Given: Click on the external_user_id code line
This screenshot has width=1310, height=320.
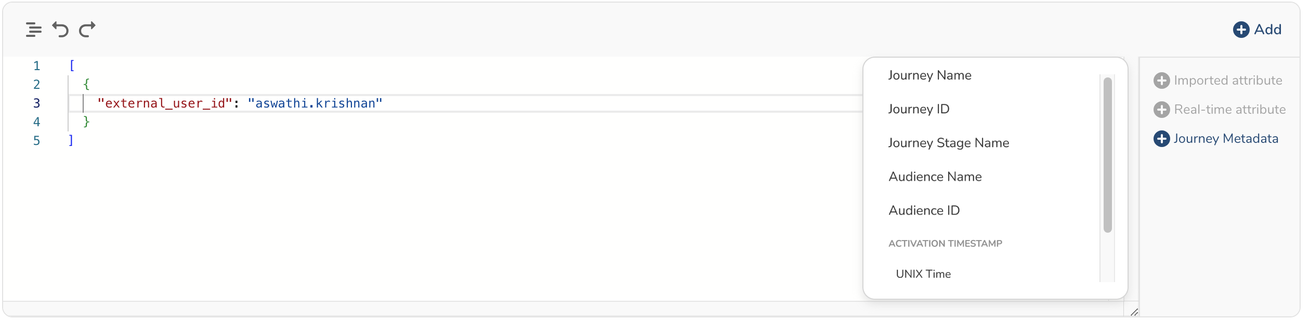Looking at the screenshot, I should 239,103.
